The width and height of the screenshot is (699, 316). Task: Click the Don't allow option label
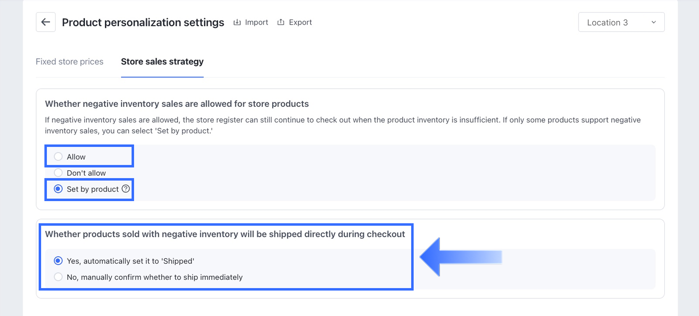click(86, 173)
